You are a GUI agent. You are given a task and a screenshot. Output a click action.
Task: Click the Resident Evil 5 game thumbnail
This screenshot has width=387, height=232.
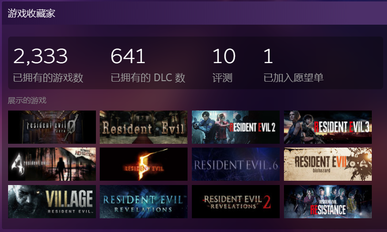click(x=144, y=164)
